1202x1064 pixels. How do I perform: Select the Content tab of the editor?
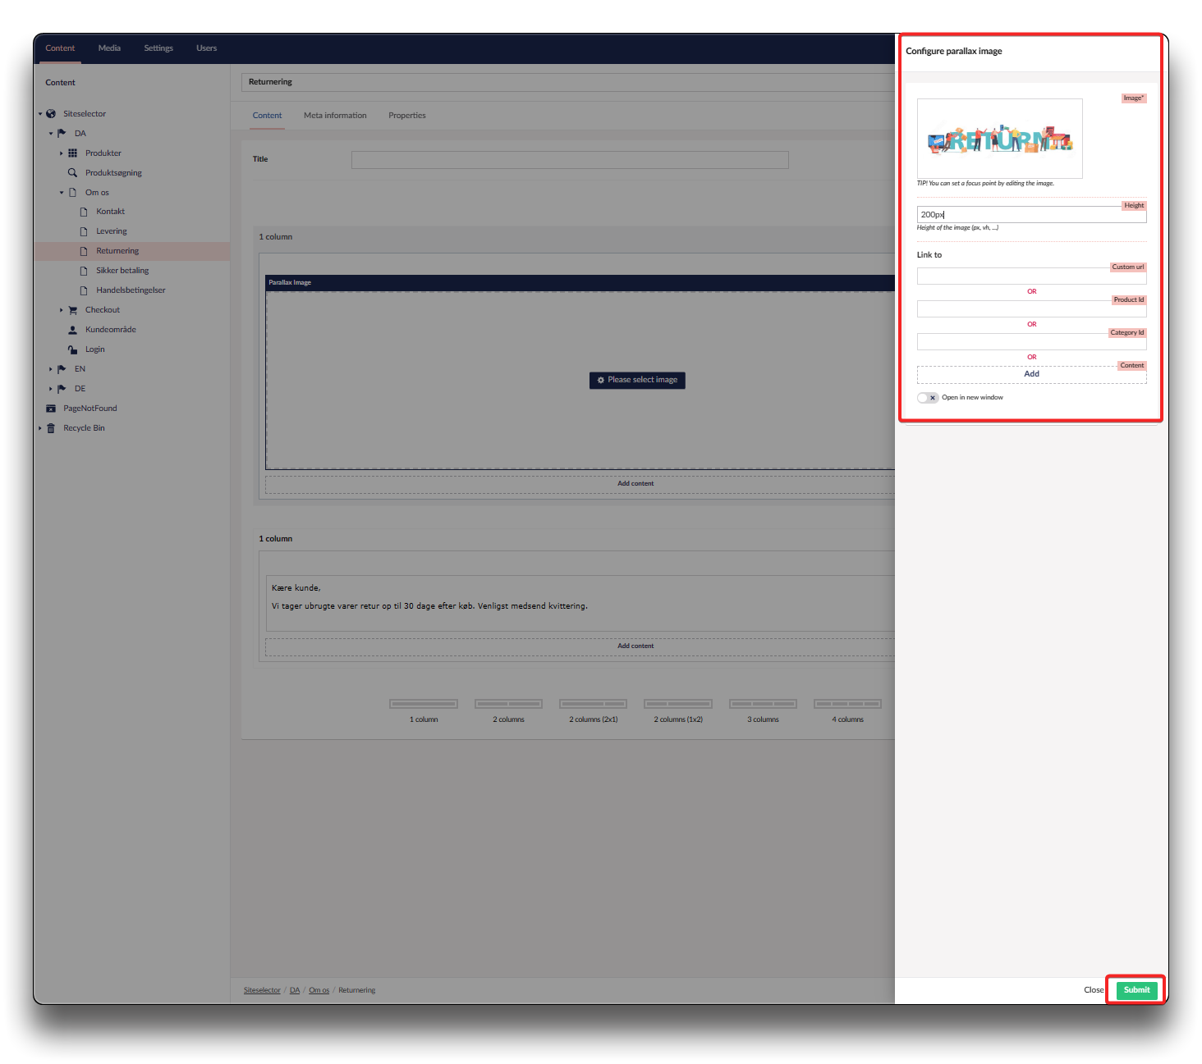[x=267, y=116]
